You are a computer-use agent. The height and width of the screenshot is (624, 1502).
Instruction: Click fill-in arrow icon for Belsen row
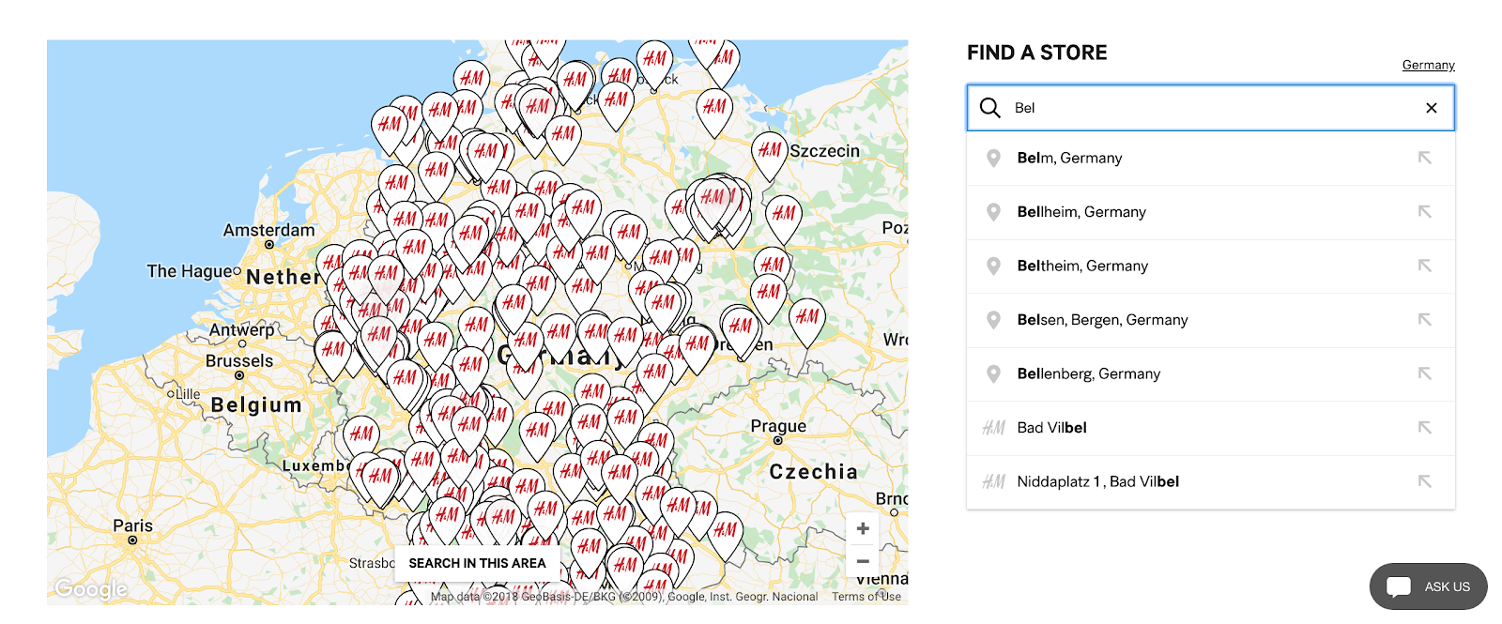point(1424,320)
